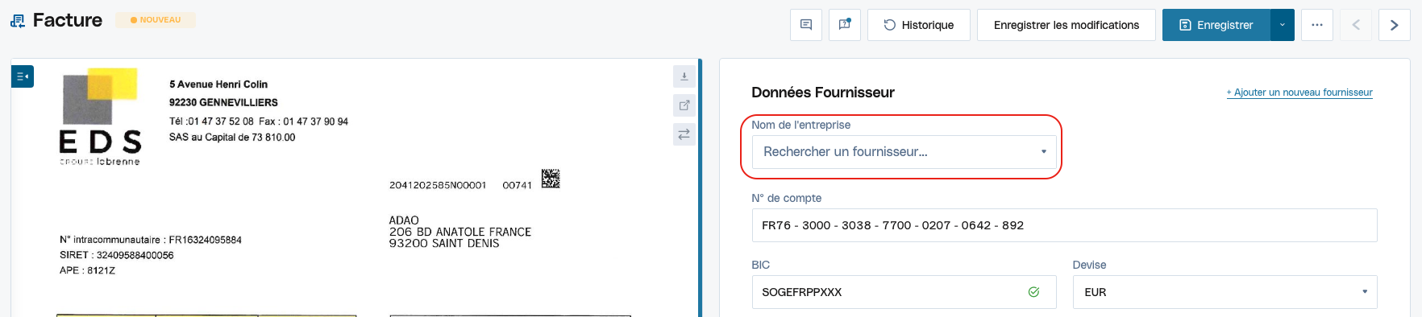Click the NOUVEAU status badge
Viewport: 1422px width, 317px height.
(156, 20)
